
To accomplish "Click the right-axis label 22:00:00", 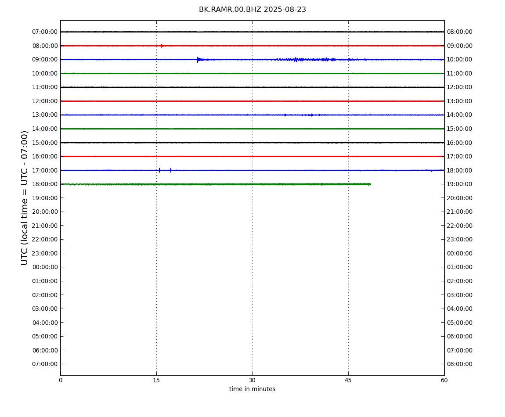I will (x=460, y=226).
